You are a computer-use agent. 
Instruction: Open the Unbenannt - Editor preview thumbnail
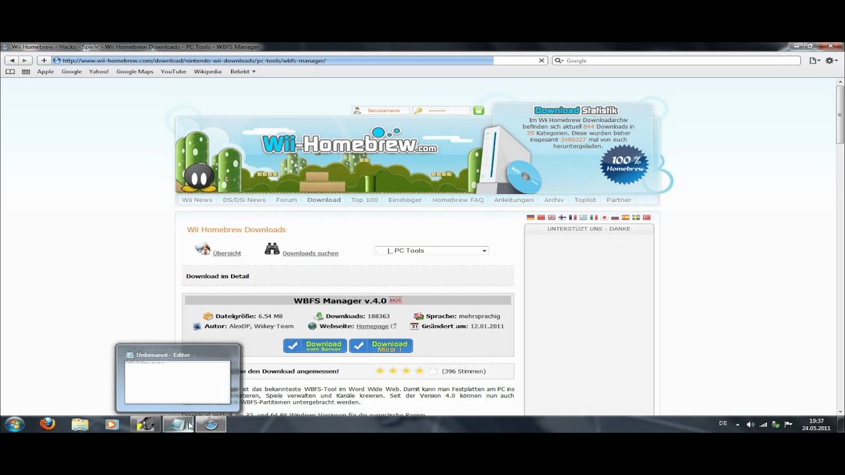pyautogui.click(x=178, y=381)
